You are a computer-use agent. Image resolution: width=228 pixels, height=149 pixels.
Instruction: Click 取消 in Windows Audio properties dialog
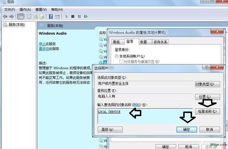189,147
